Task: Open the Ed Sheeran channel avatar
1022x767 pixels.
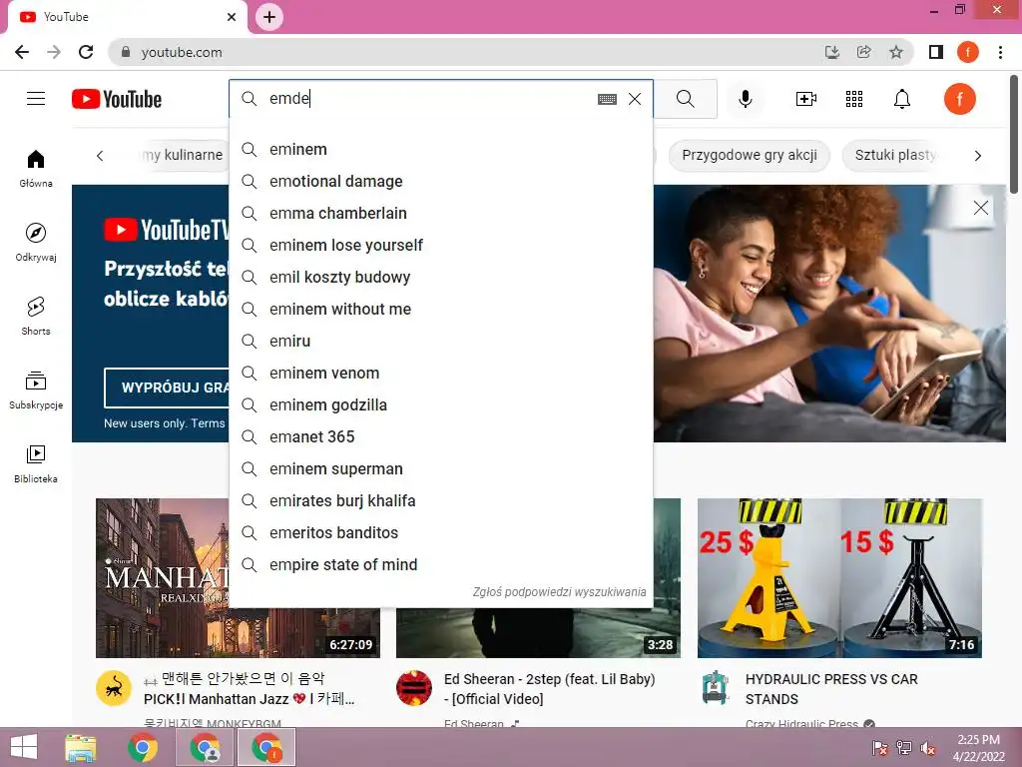Action: [x=414, y=688]
